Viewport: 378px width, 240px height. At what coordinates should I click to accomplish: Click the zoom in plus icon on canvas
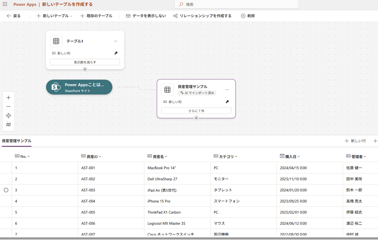pyautogui.click(x=8, y=98)
